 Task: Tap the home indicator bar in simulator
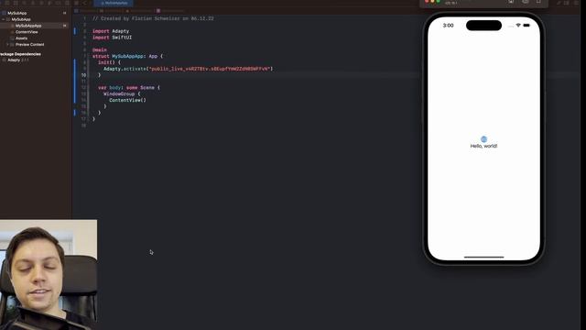point(483,258)
